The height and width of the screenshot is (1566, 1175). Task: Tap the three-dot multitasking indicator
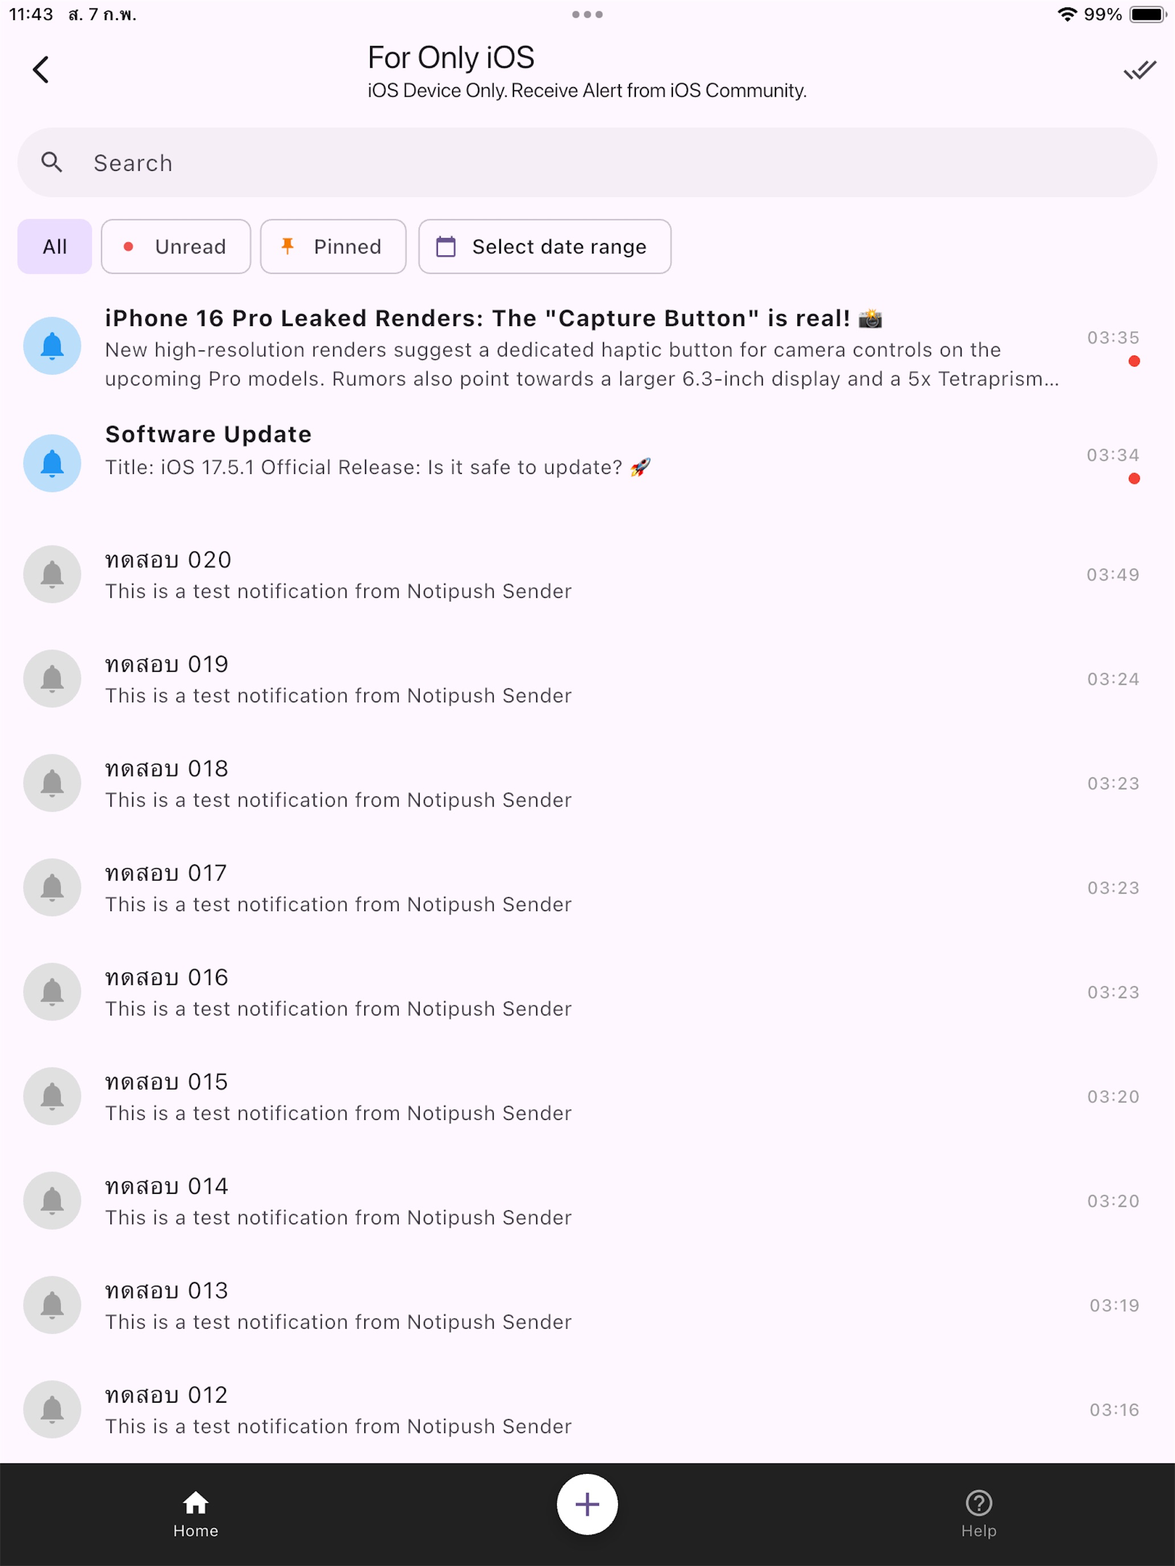(x=587, y=14)
